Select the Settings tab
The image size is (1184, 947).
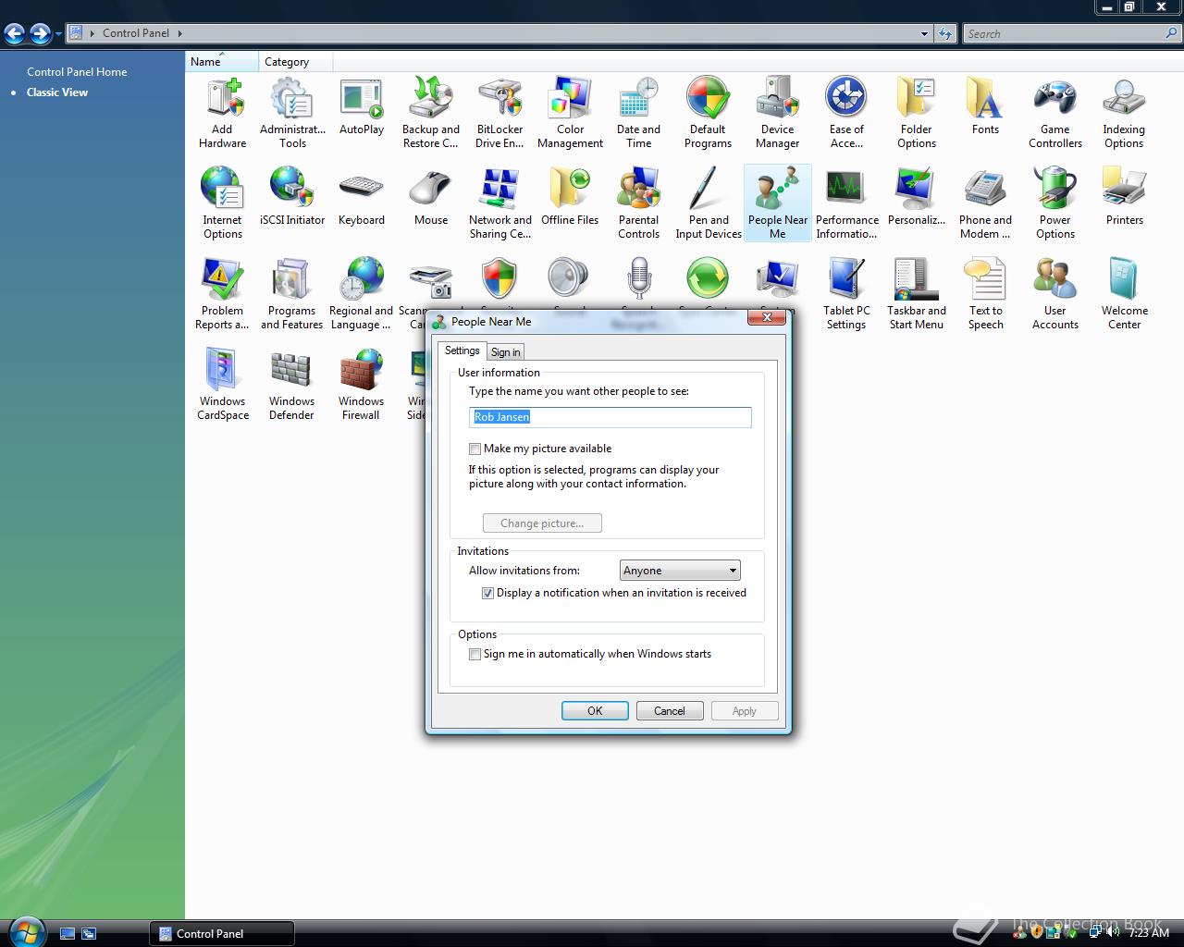coord(462,351)
